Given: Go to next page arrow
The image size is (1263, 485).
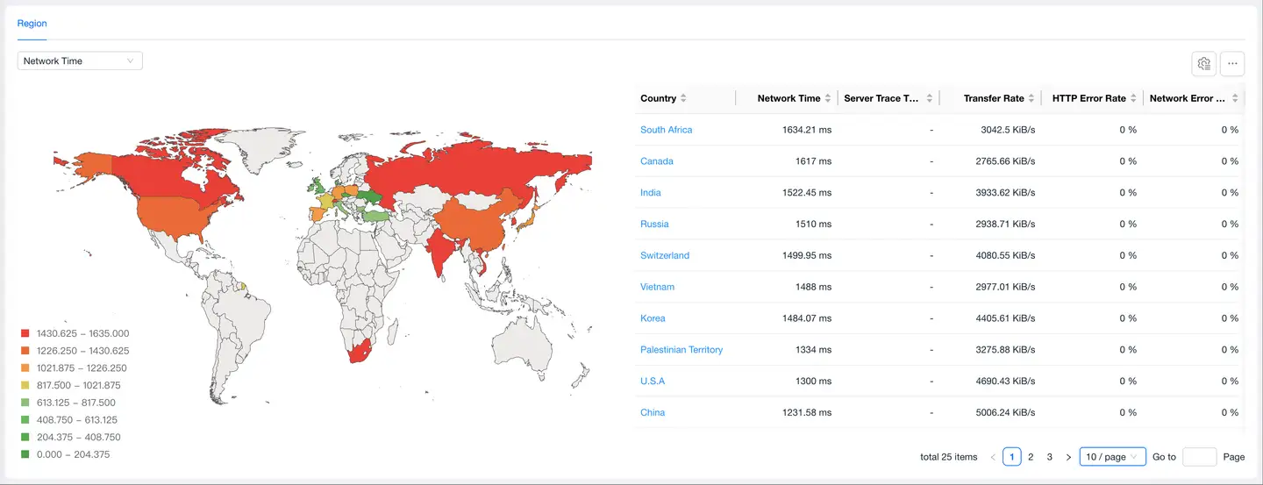Looking at the screenshot, I should (1068, 457).
